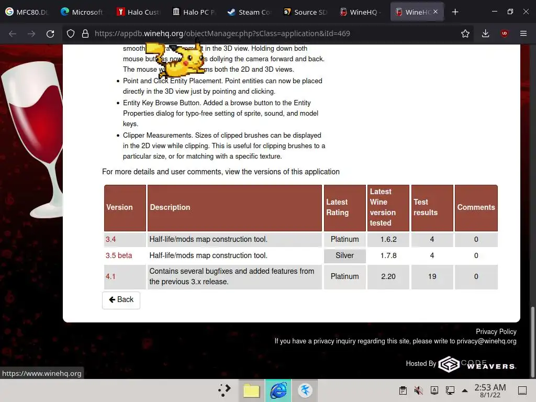The width and height of the screenshot is (536, 402).
Task: Select the Silver rating cell
Action: [x=344, y=255]
